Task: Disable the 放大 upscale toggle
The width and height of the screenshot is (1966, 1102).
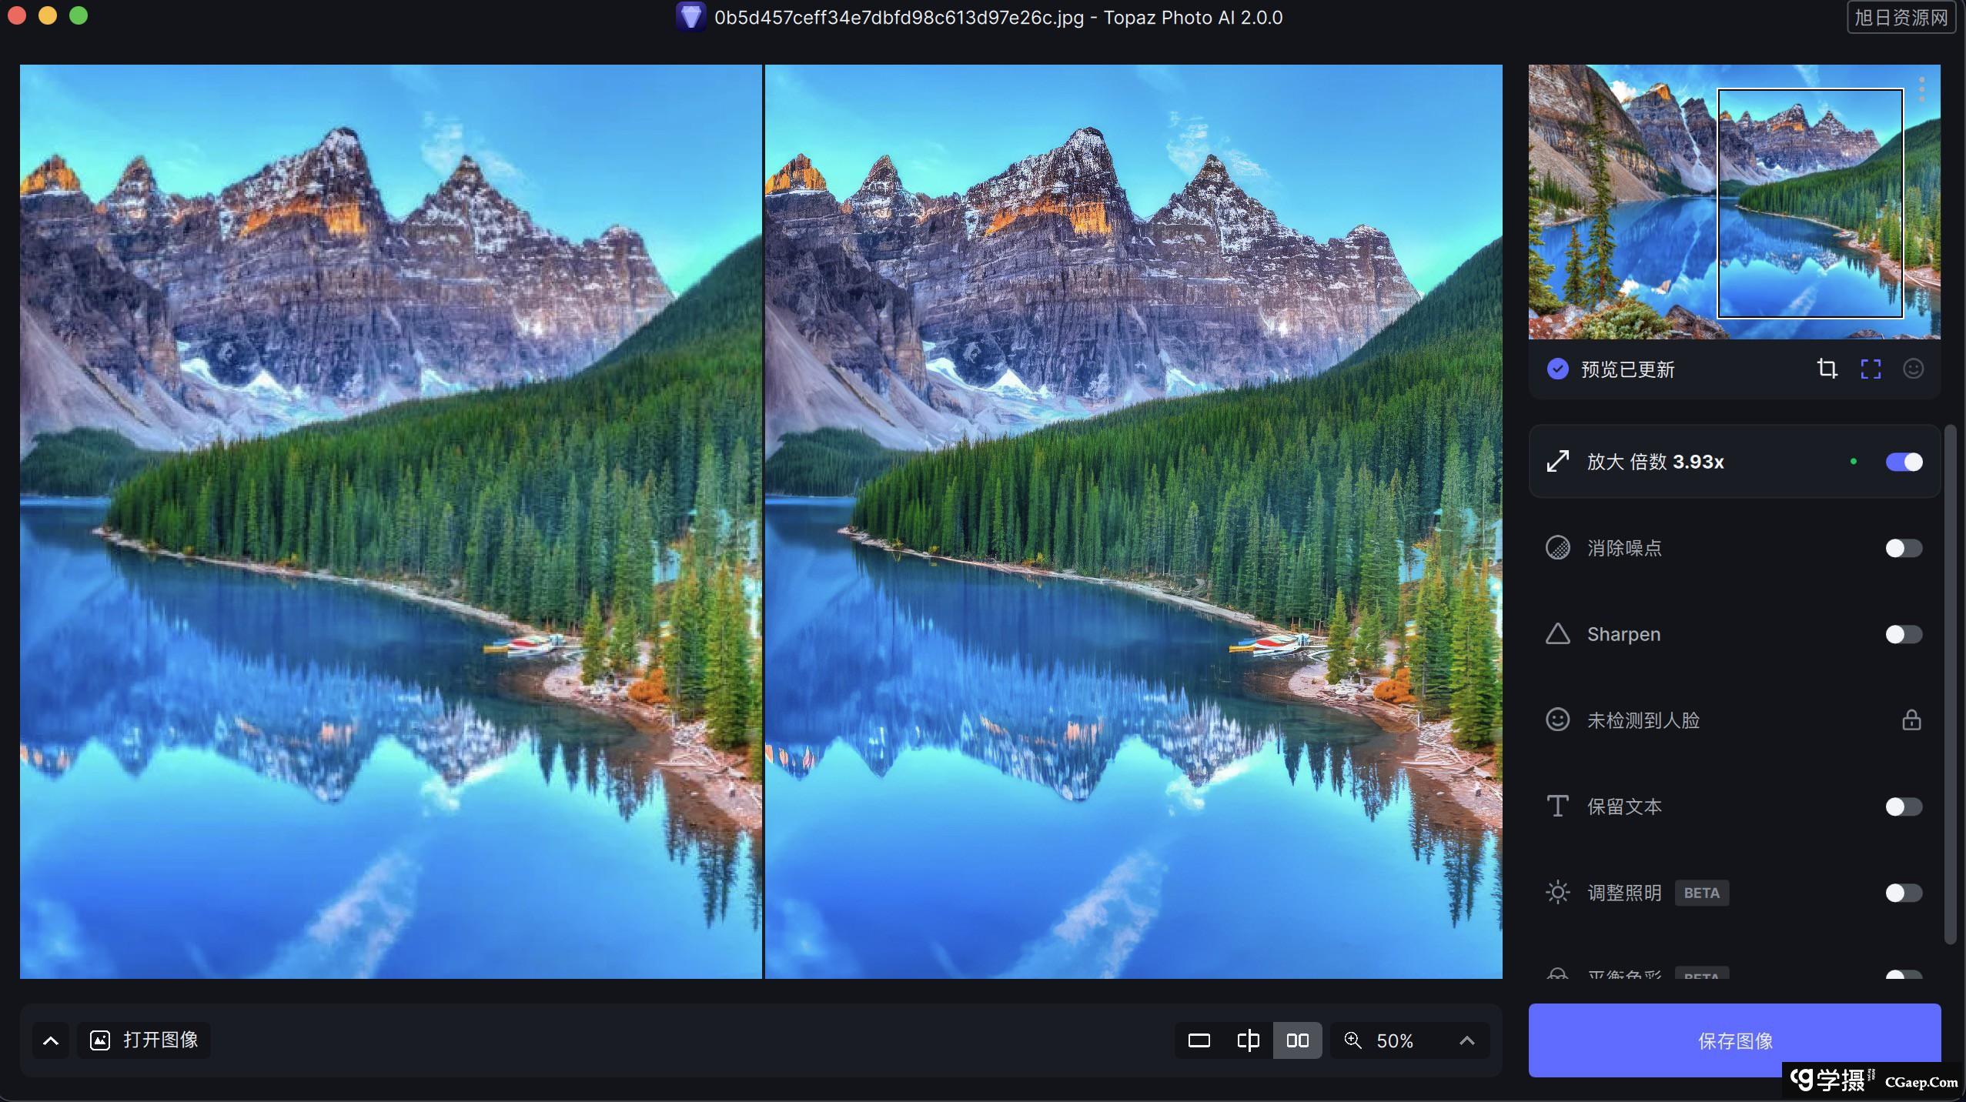Action: click(x=1904, y=462)
